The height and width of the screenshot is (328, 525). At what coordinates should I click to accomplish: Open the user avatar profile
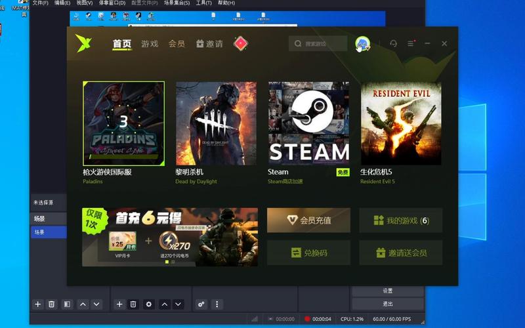363,44
